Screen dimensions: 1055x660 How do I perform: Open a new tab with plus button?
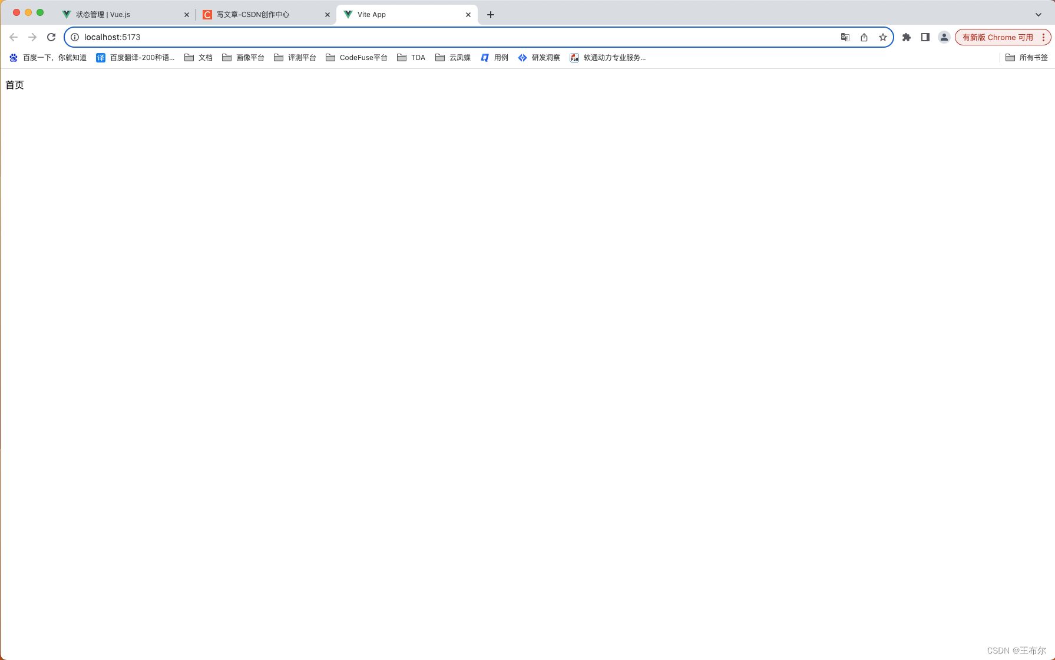coord(491,15)
